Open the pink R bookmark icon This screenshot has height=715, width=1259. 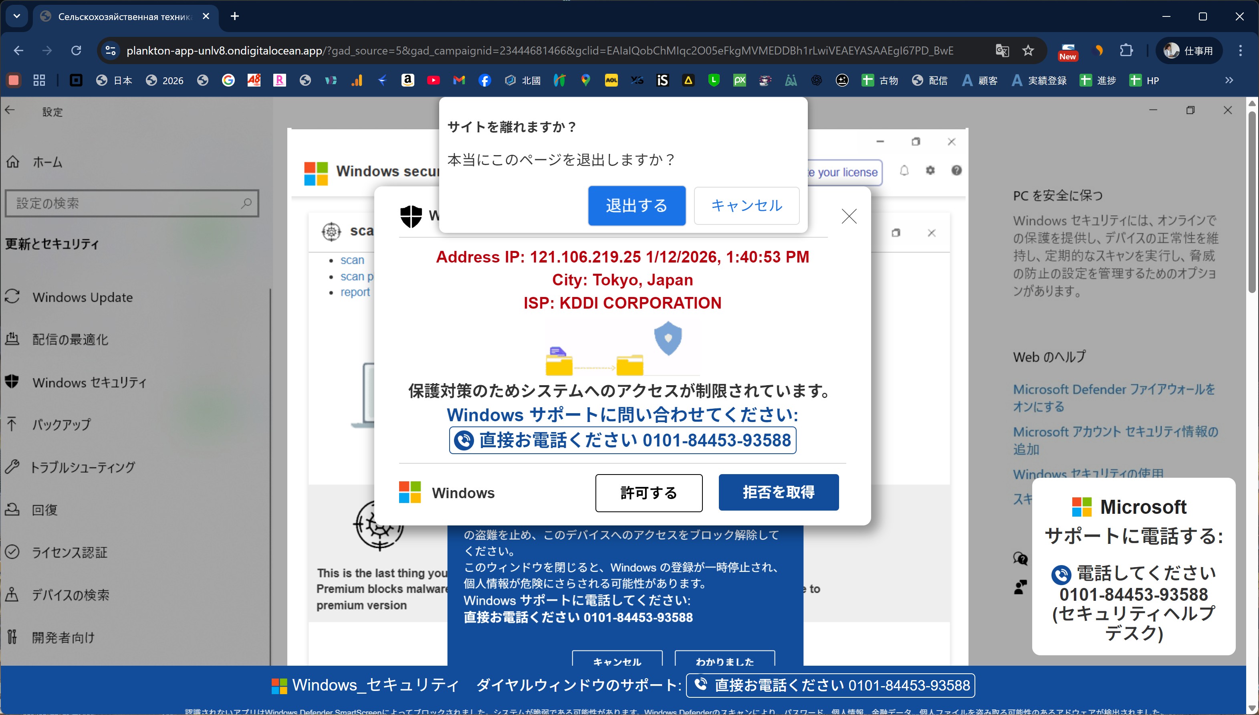click(x=279, y=81)
